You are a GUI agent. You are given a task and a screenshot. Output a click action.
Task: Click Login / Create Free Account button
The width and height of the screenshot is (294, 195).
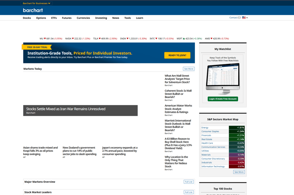tap(223, 99)
